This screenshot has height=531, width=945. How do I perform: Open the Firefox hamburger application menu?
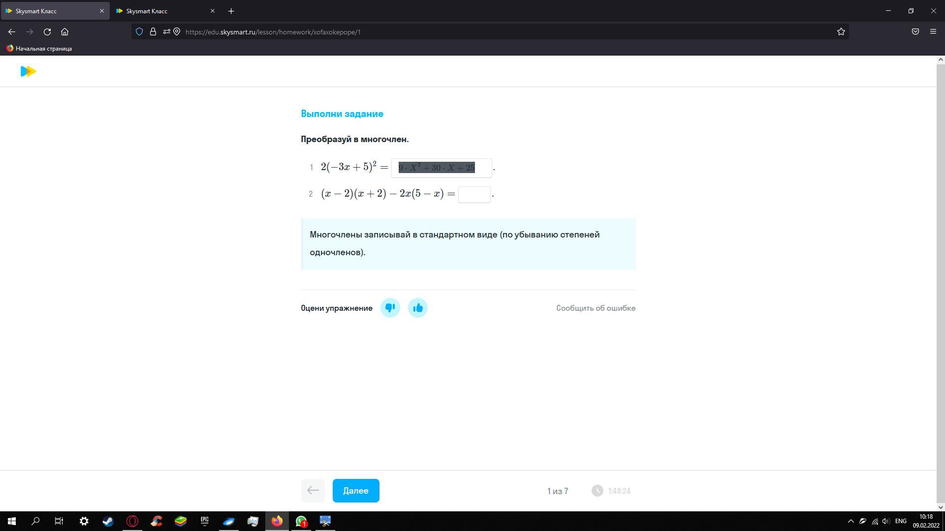point(933,32)
